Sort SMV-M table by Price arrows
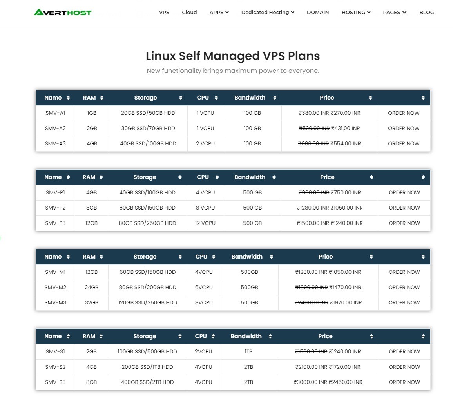453x411 pixels. [371, 257]
